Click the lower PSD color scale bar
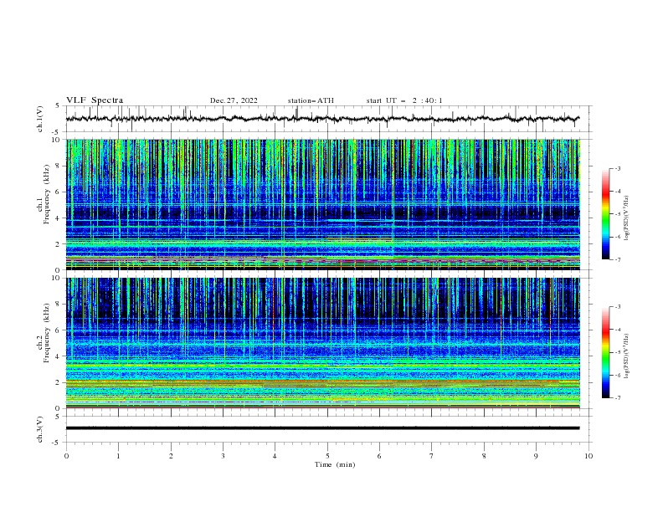 tap(605, 352)
